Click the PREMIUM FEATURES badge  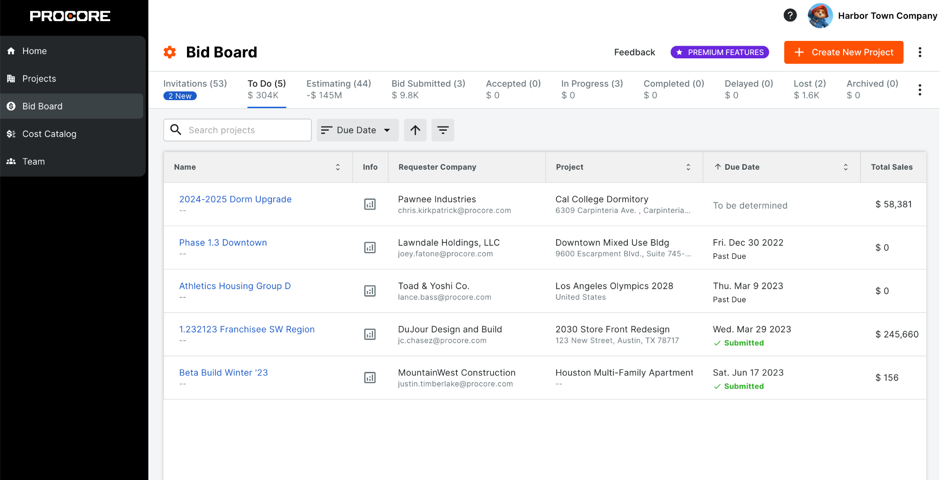point(719,52)
